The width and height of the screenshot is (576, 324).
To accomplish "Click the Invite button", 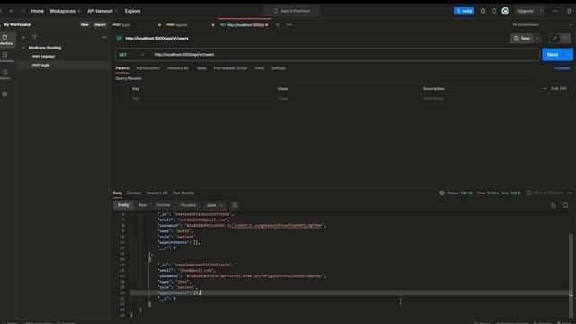I will (x=464, y=11).
